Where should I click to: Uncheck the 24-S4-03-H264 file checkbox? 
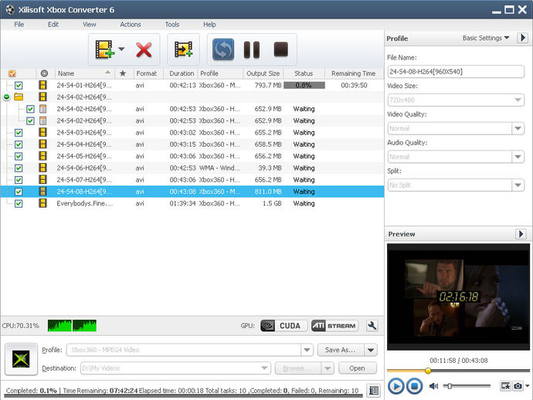(x=19, y=133)
